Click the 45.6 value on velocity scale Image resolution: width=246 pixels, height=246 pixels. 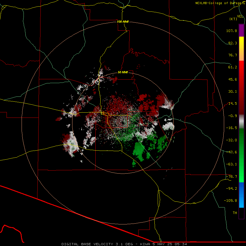(233, 79)
